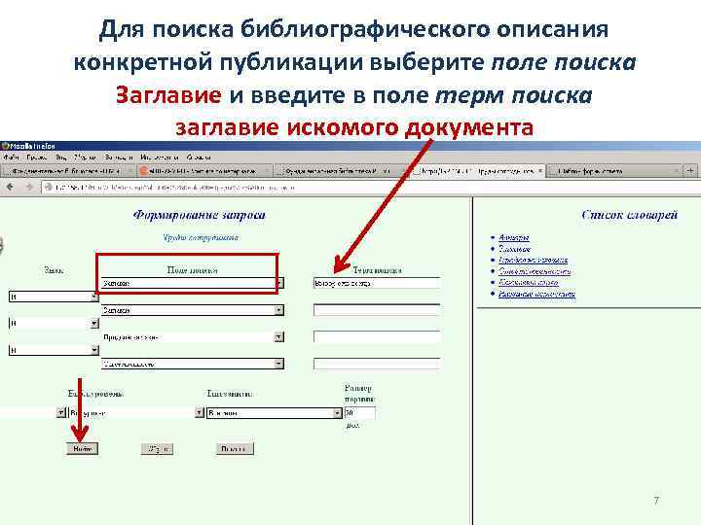
Task: Open the Авторы dictionary link
Action: click(x=514, y=237)
